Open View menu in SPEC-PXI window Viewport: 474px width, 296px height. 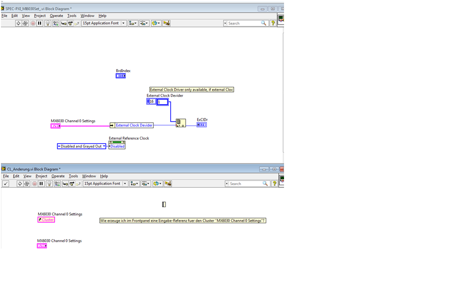pyautogui.click(x=26, y=16)
